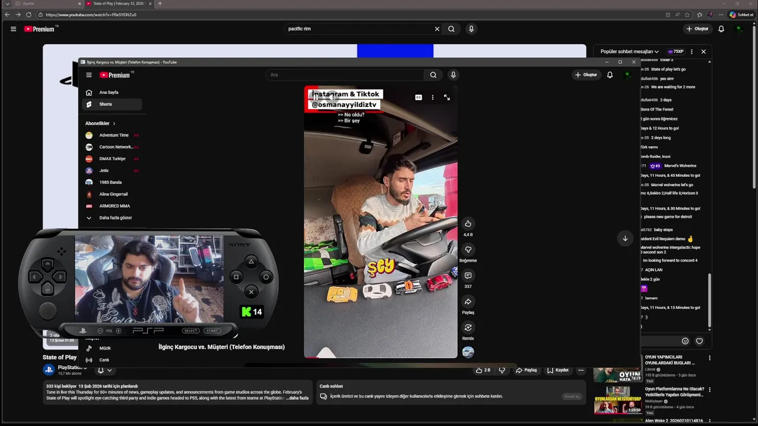
Task: Like the Short with thumbs up
Action: pyautogui.click(x=468, y=224)
